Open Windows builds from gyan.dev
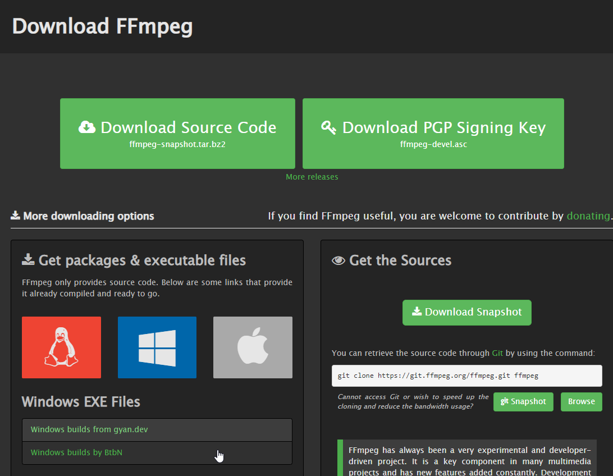Viewport: 613px width, 476px height. [x=88, y=429]
